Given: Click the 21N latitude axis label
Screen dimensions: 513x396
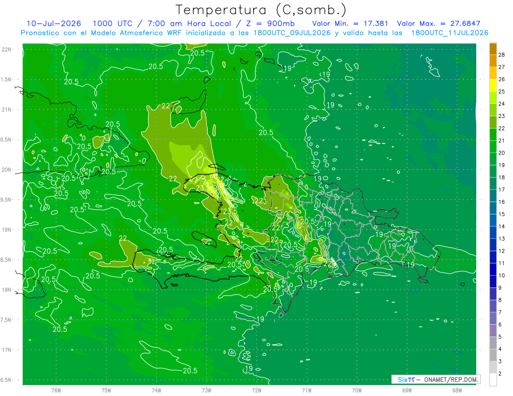Looking at the screenshot, I should 7,110.
